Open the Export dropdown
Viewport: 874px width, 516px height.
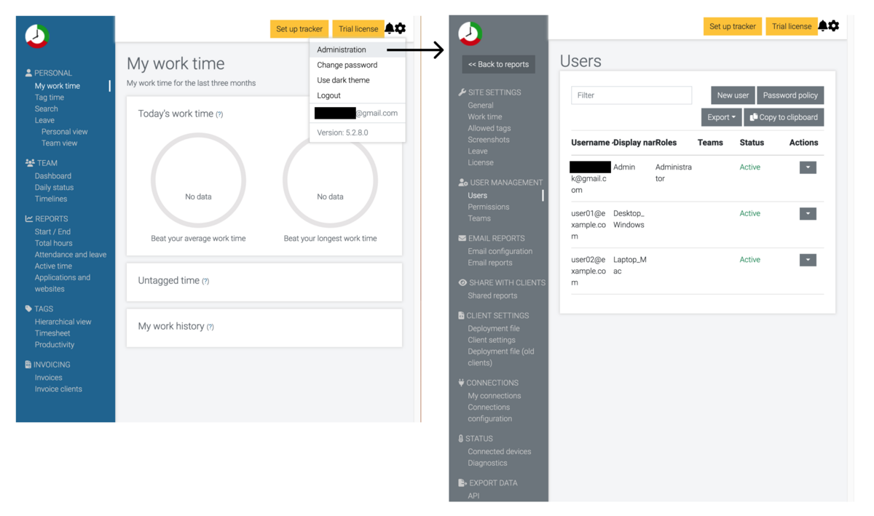coord(721,117)
